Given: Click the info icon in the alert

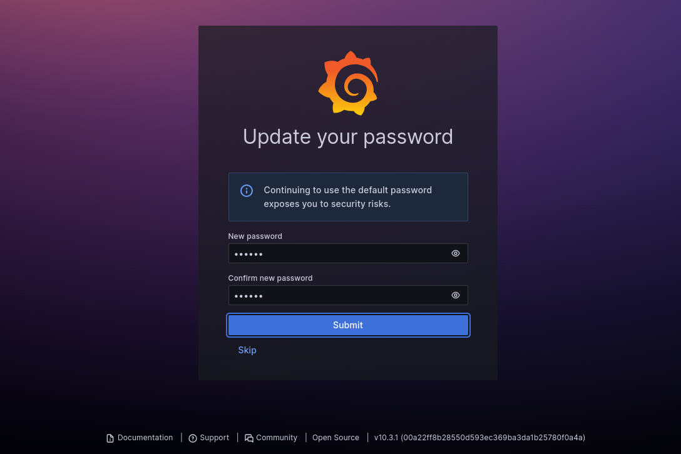Looking at the screenshot, I should click(x=246, y=191).
